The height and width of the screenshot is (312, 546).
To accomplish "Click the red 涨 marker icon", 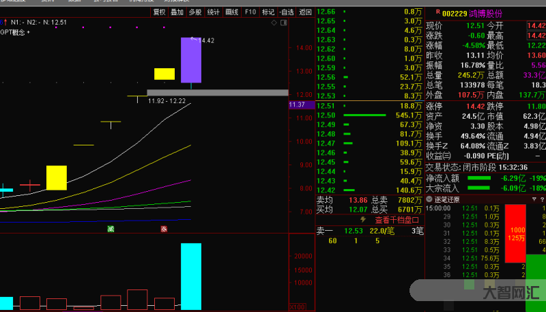I will click(x=164, y=229).
